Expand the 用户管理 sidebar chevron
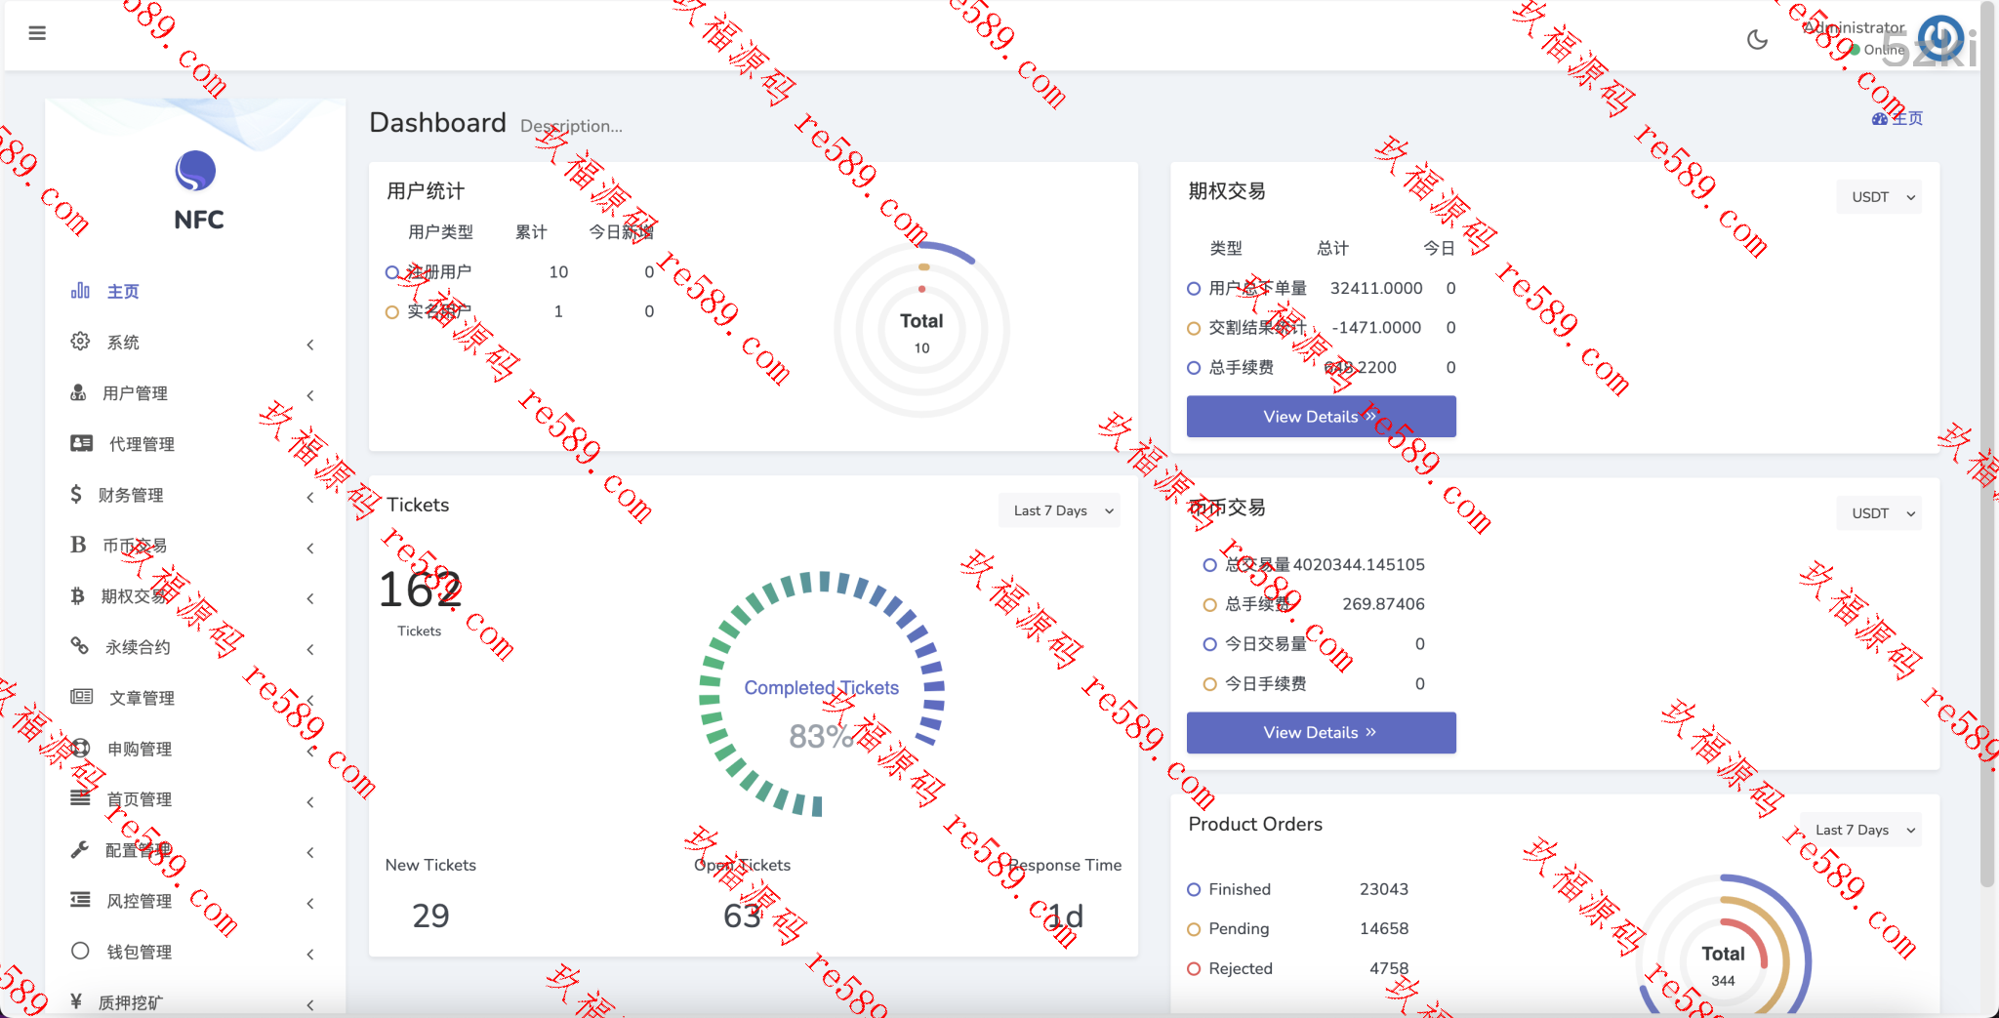 click(310, 395)
